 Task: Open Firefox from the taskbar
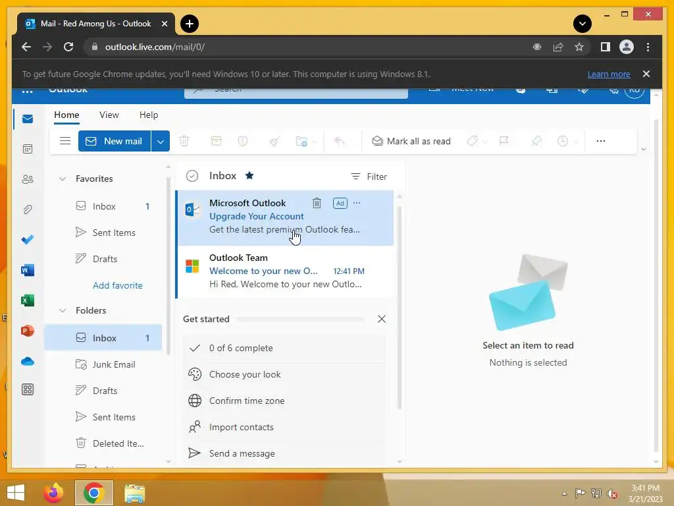tap(53, 493)
